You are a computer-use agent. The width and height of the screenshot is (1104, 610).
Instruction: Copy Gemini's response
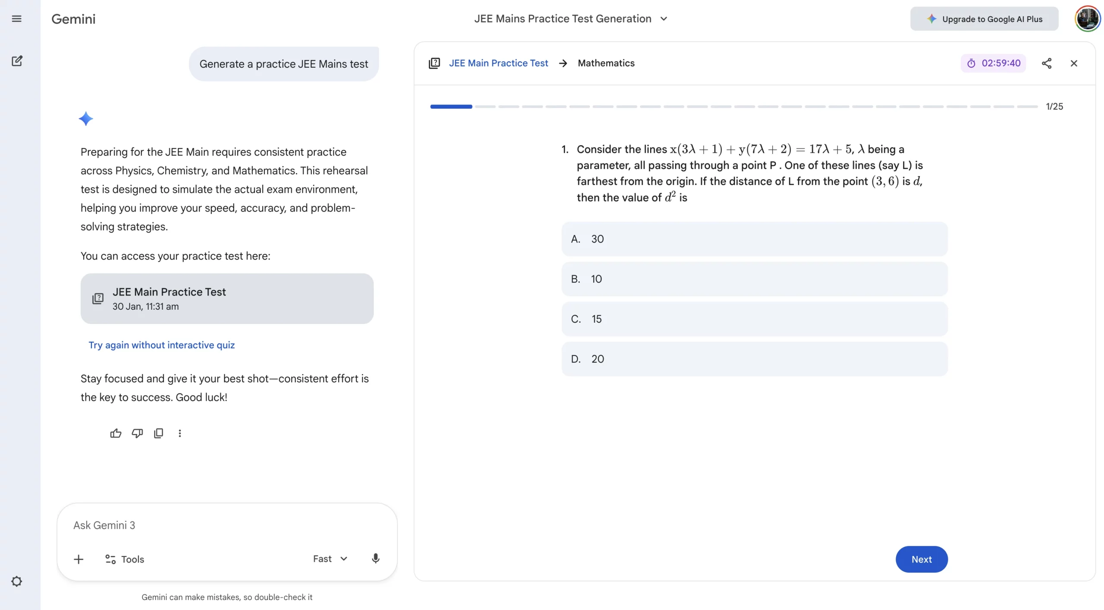coord(159,433)
